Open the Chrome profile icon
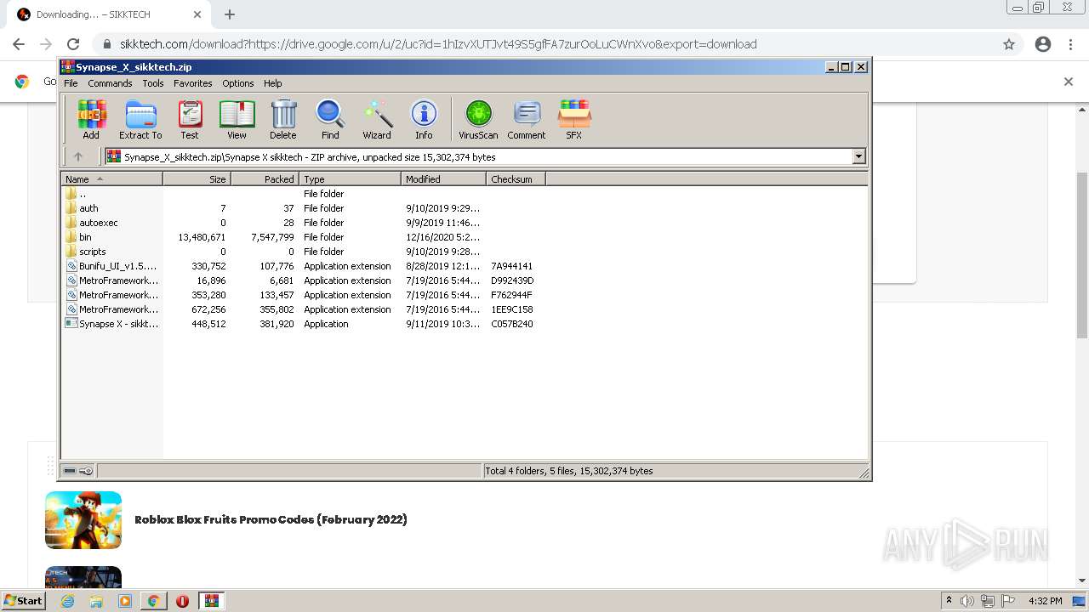Image resolution: width=1089 pixels, height=612 pixels. click(1043, 44)
